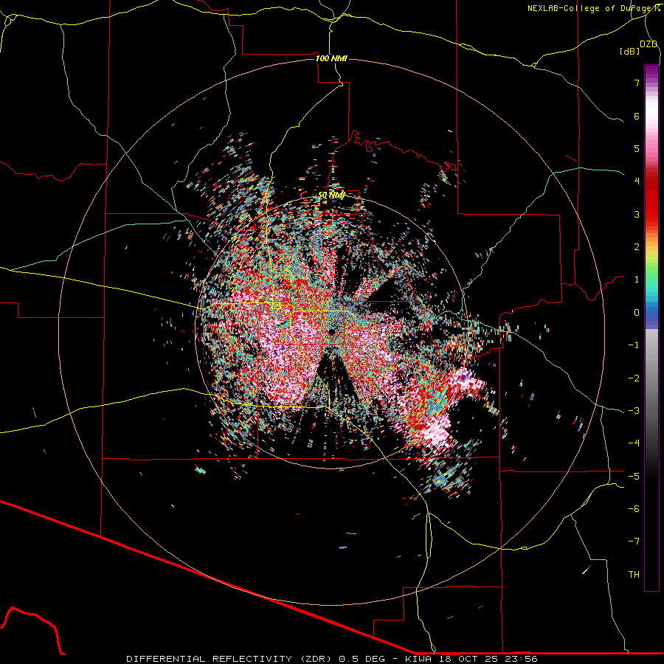Click the 50 NMI range ring label
This screenshot has width=664, height=664.
point(331,196)
